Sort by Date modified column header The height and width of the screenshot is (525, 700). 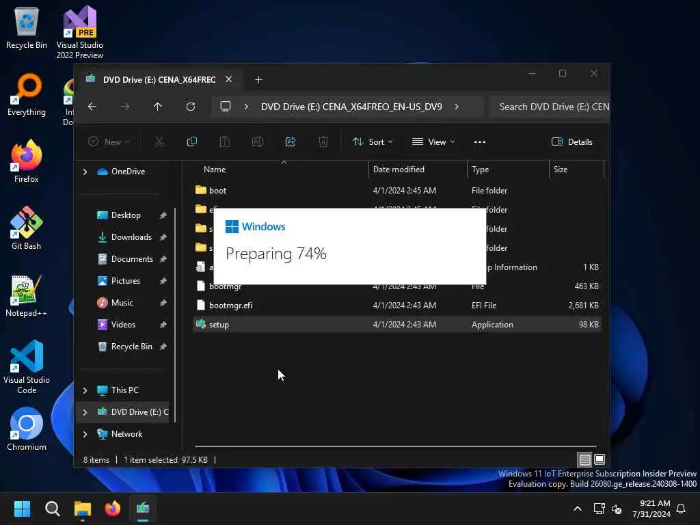tap(418, 170)
